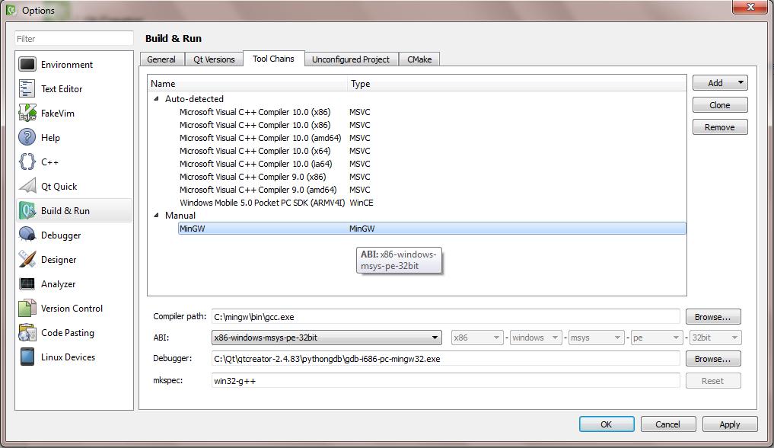Open the Analyzer icon

pos(27,284)
